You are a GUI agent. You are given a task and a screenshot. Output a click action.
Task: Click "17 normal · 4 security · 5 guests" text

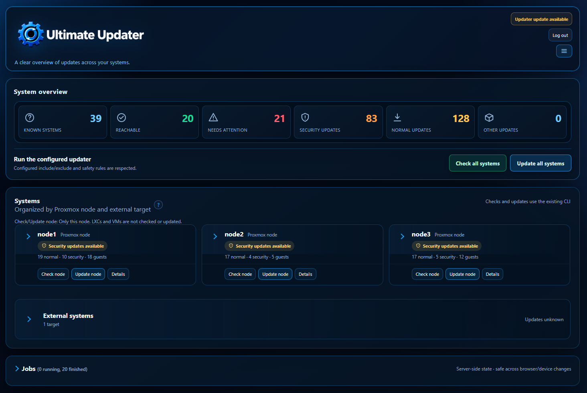coord(257,257)
